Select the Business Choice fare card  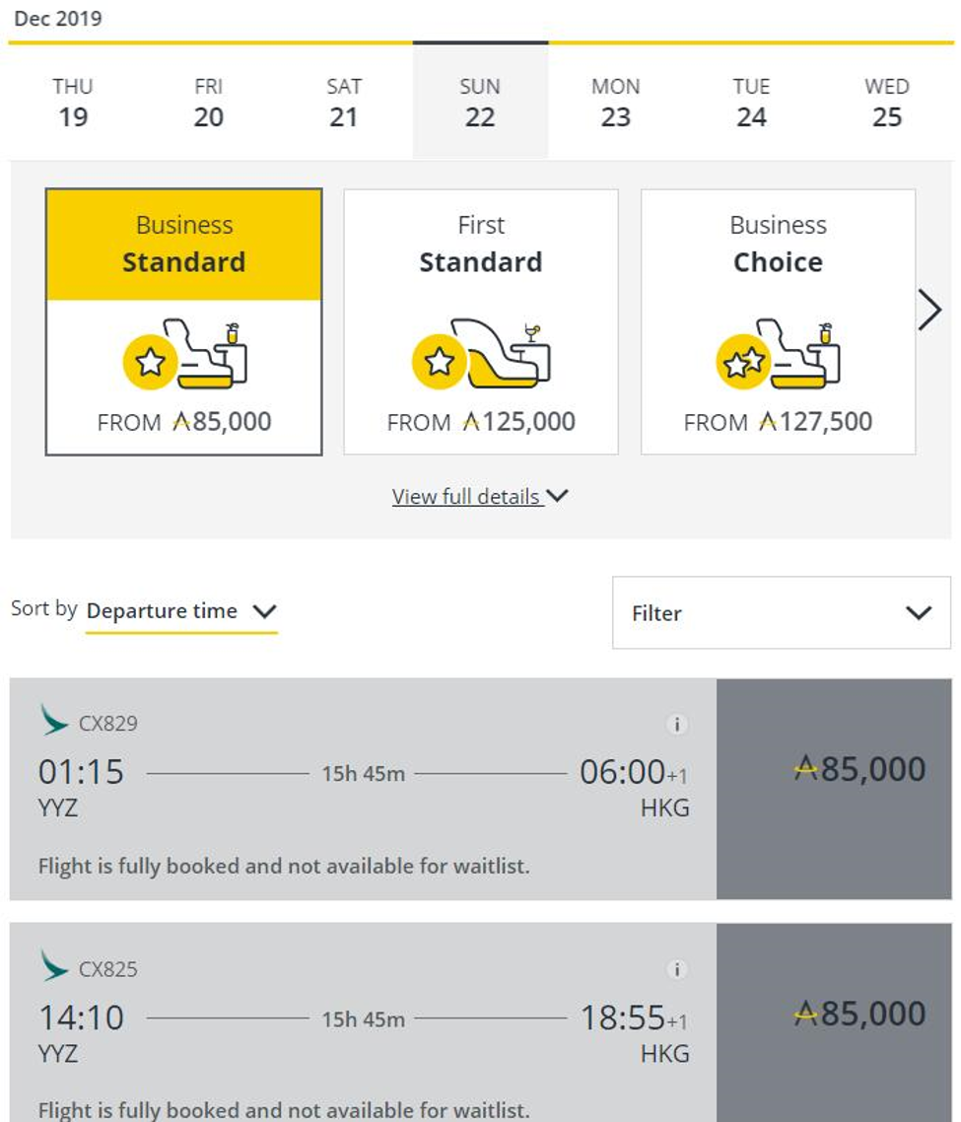click(778, 322)
